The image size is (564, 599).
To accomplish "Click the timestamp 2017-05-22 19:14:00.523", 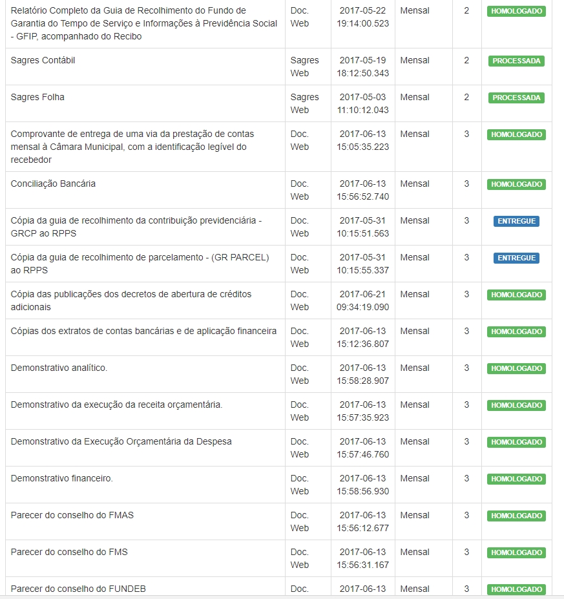I will point(363,17).
